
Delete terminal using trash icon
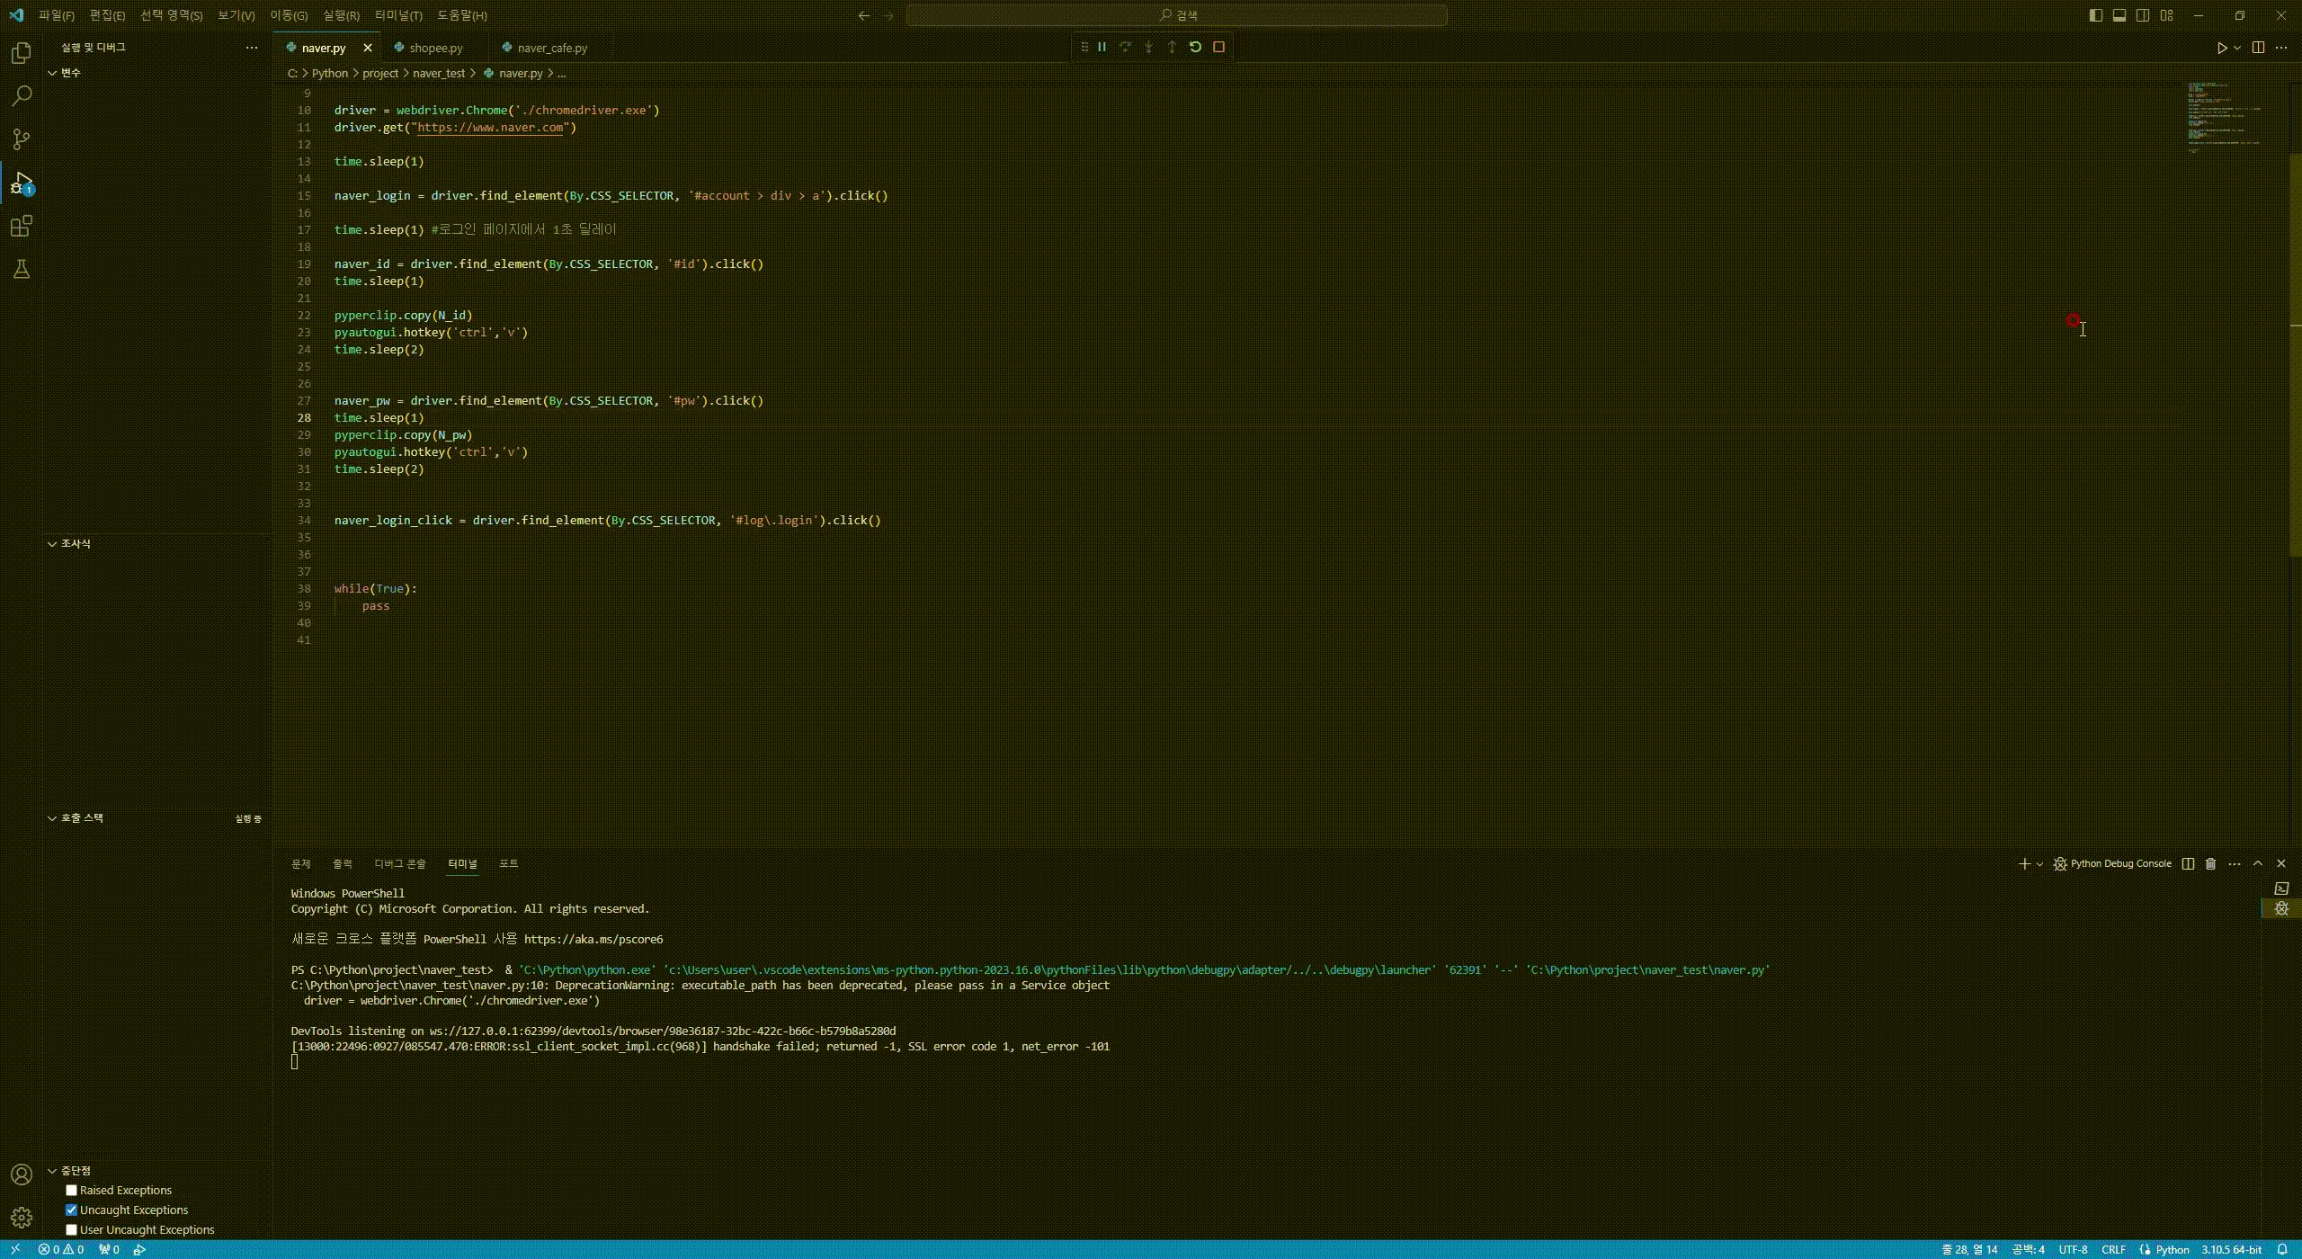[2210, 863]
